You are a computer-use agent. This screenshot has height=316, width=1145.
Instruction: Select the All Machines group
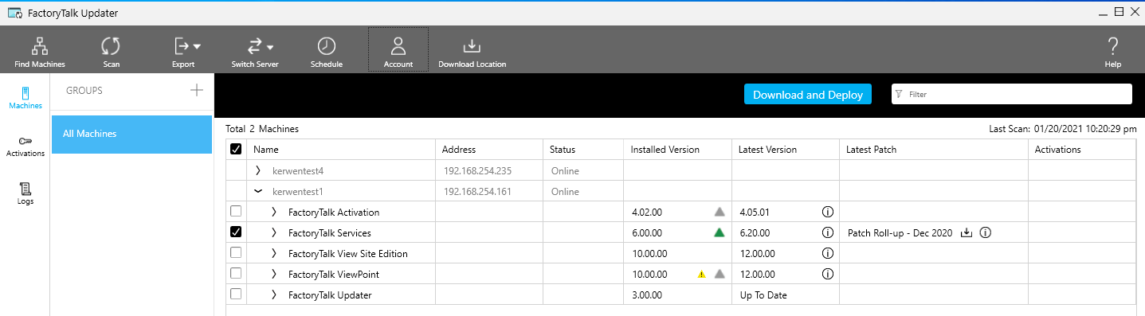pyautogui.click(x=131, y=134)
